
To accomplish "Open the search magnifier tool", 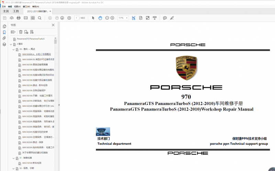I will 40,18.
